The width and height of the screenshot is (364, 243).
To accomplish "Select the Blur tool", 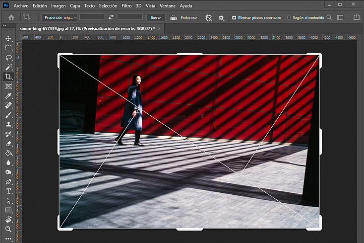I will pyautogui.click(x=8, y=162).
